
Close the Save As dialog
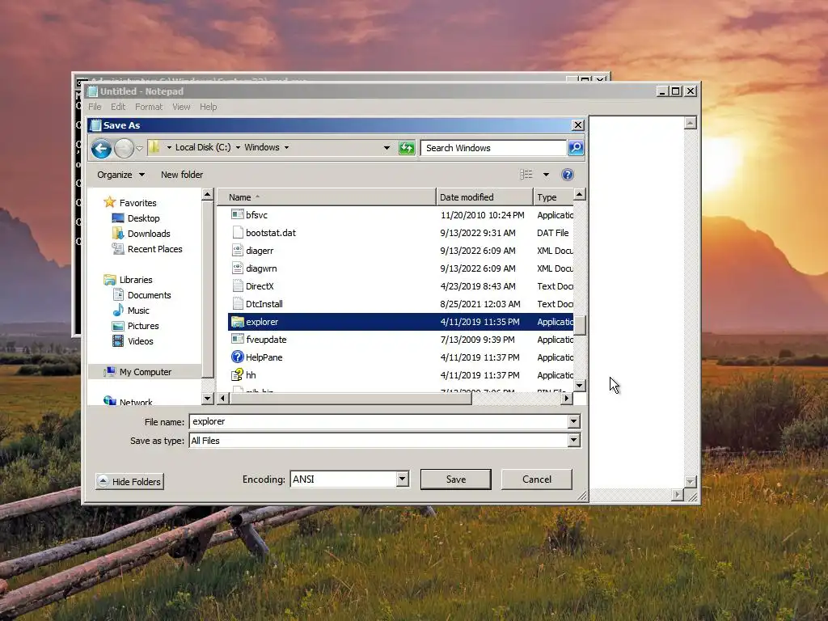577,125
